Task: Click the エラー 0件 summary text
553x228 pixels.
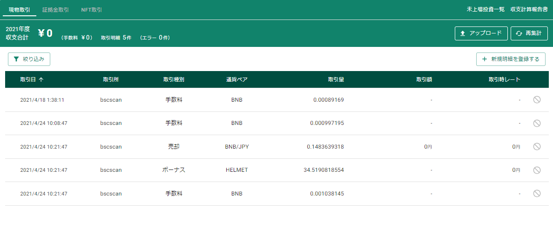Action: (x=155, y=37)
